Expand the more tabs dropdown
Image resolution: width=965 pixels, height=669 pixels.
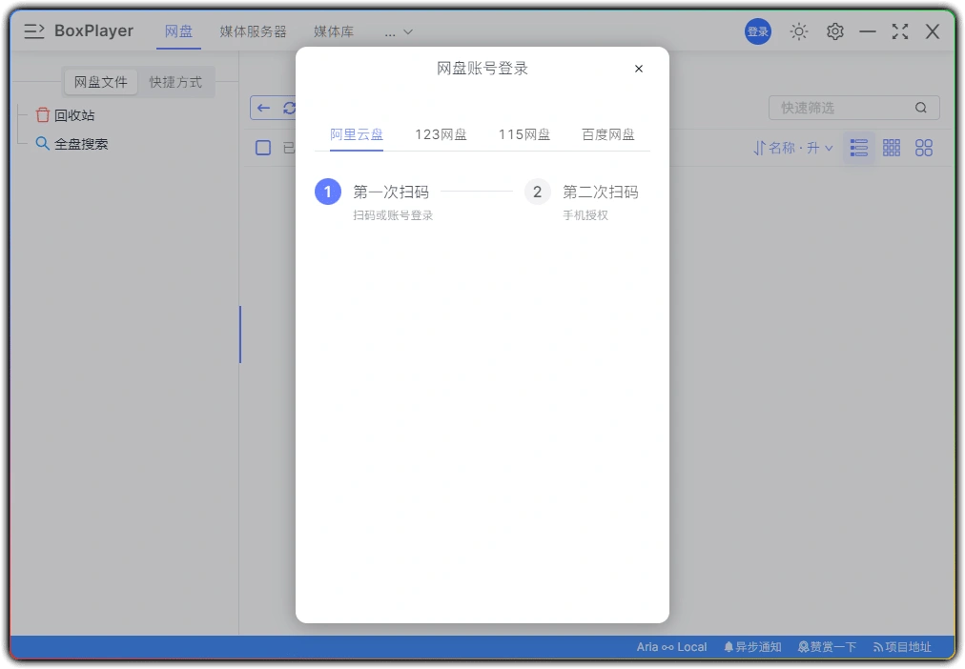pos(399,32)
